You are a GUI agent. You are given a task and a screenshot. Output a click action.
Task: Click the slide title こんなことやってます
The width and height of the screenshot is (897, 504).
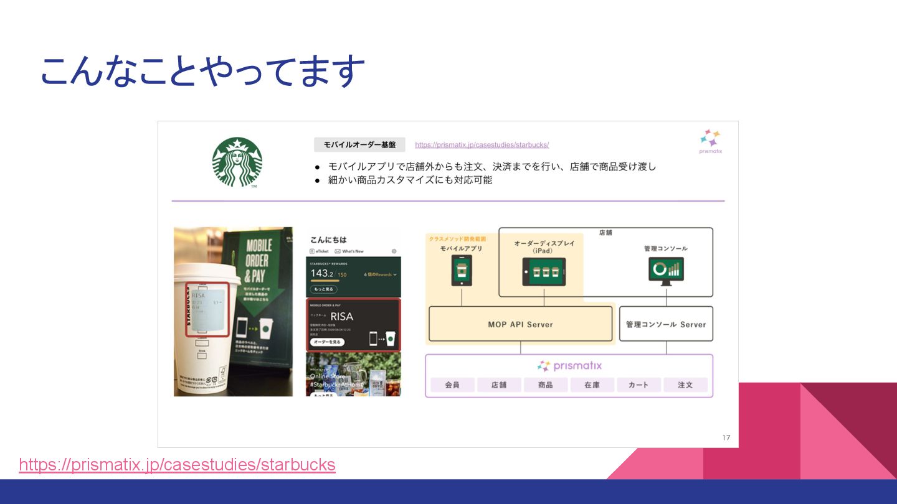[202, 70]
